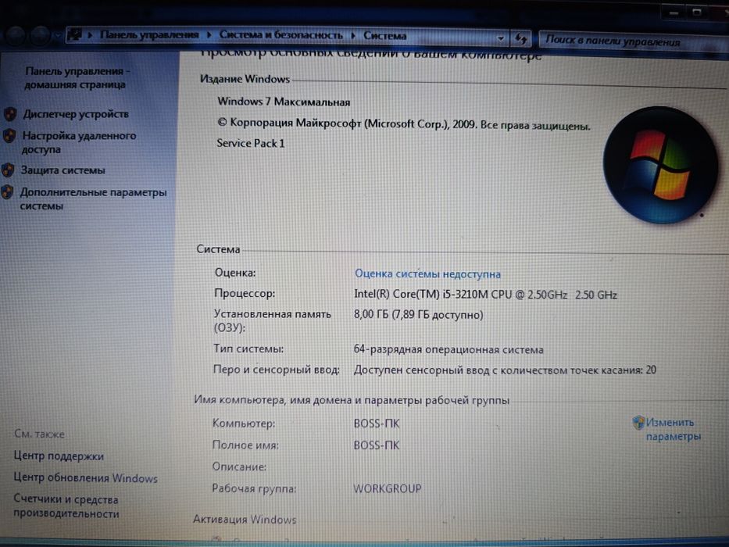Select 64-разрядная операционная система text
Viewport: 729px width, 547px height.
point(448,349)
